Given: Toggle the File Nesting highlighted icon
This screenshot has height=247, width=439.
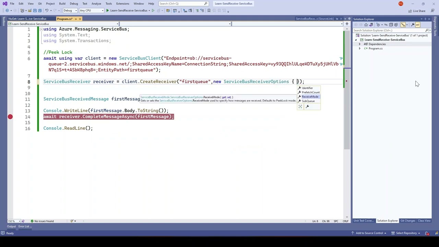Looking at the screenshot, I should coord(403,25).
